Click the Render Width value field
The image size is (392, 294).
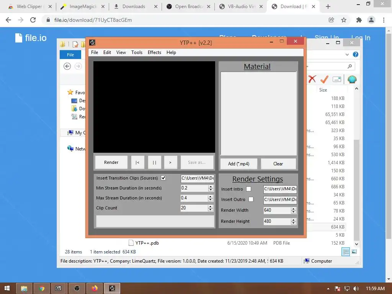pos(277,210)
